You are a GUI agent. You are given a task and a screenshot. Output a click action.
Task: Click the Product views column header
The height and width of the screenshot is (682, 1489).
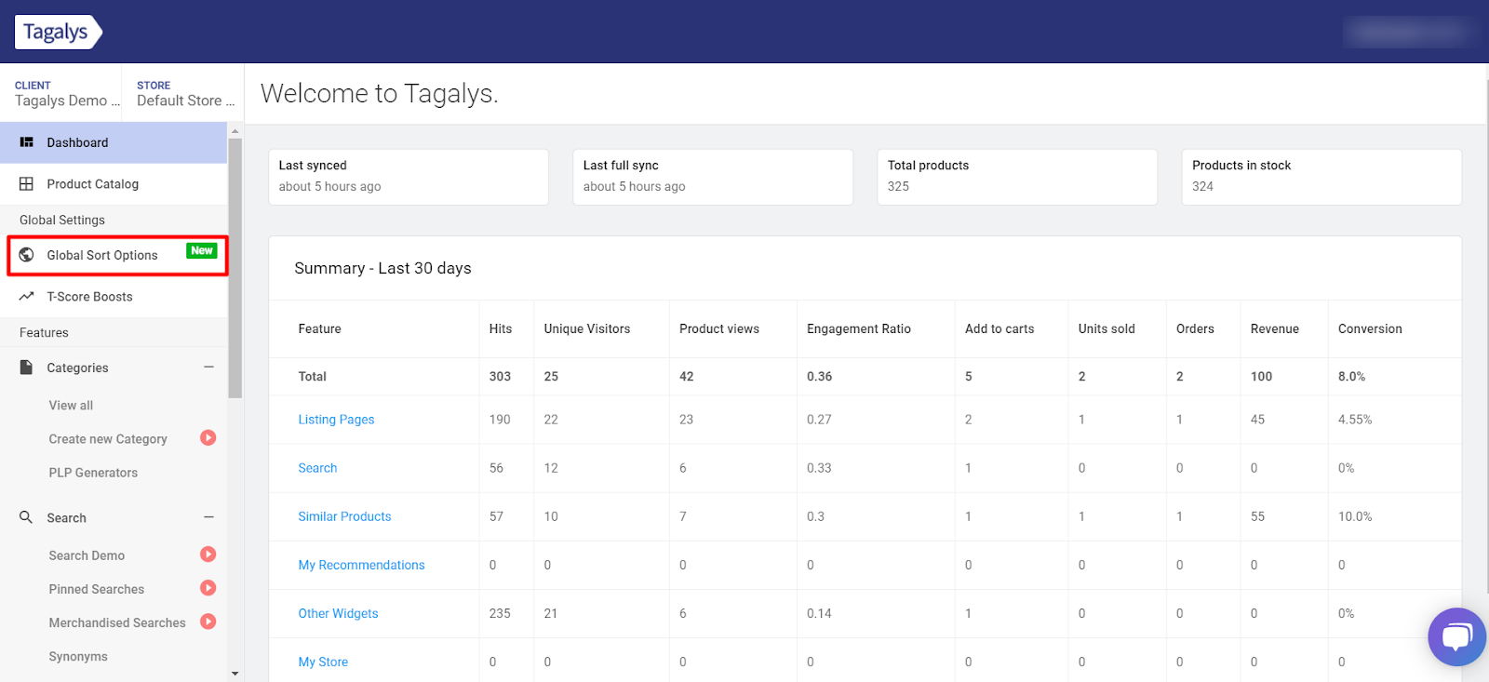point(719,328)
